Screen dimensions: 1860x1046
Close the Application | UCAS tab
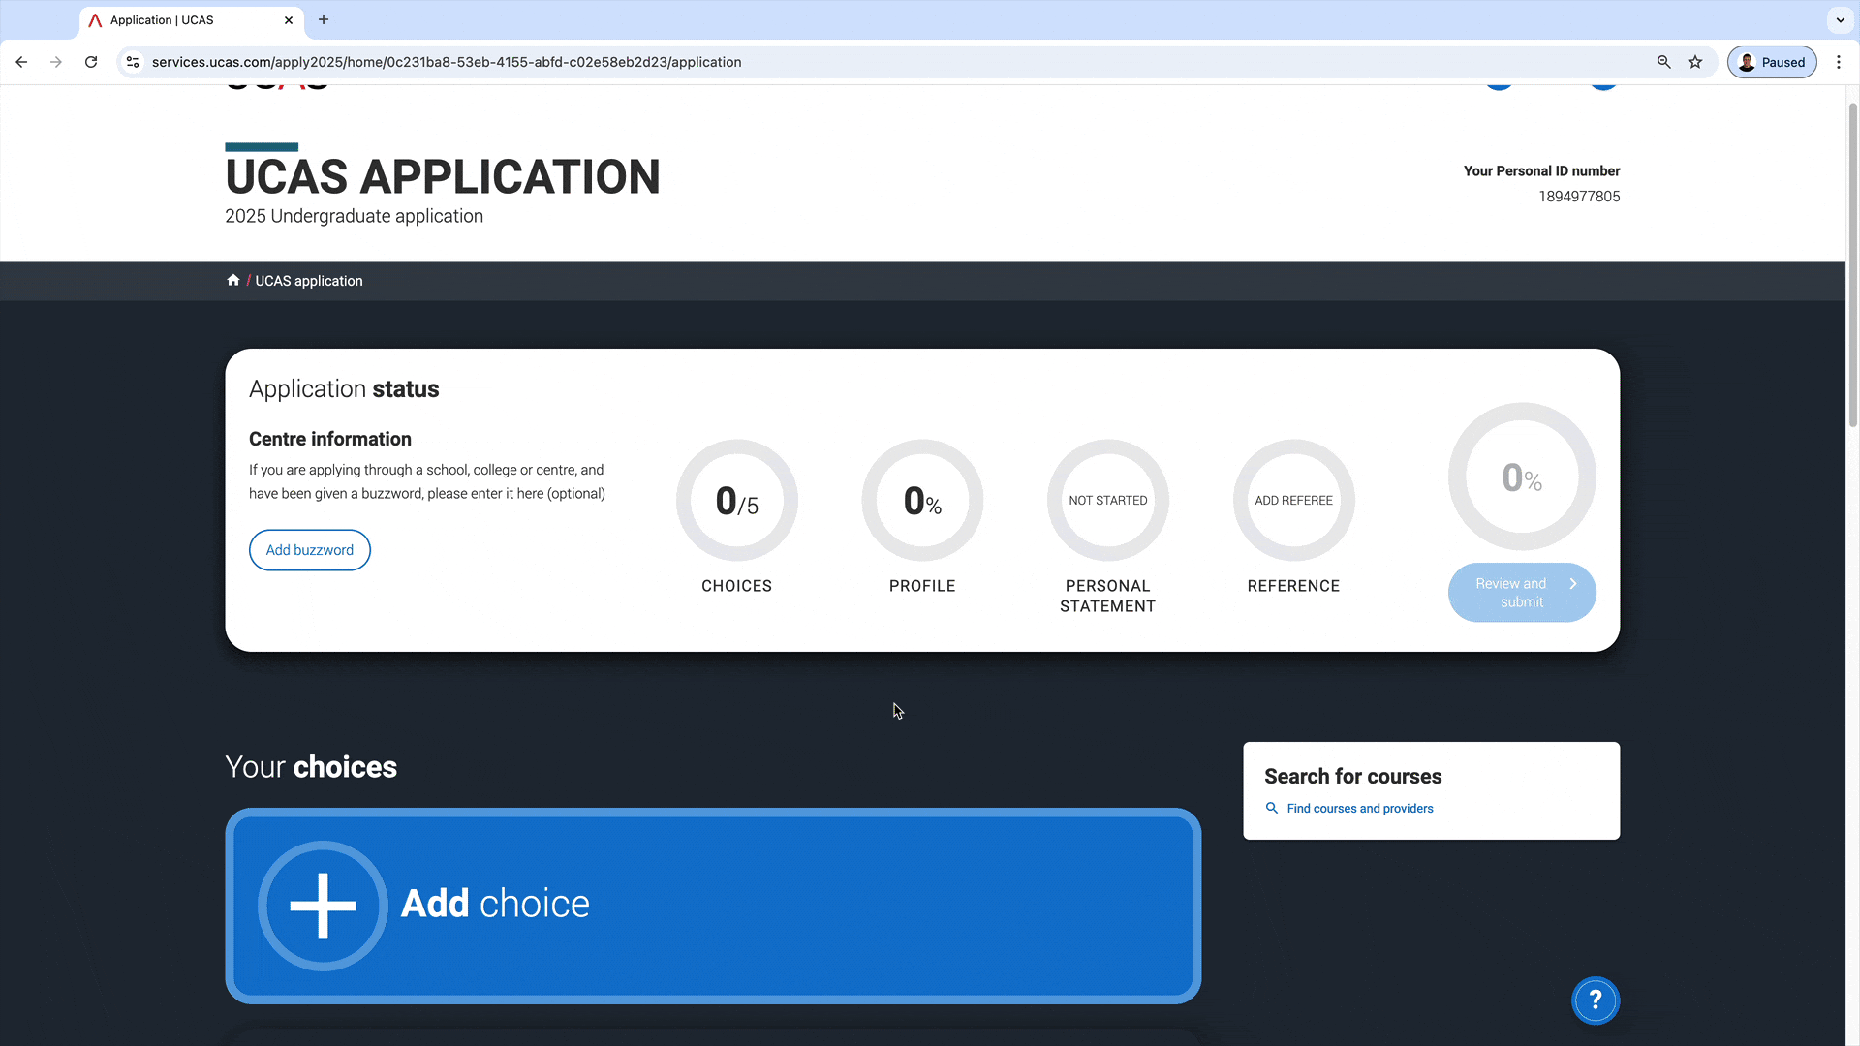click(x=289, y=20)
